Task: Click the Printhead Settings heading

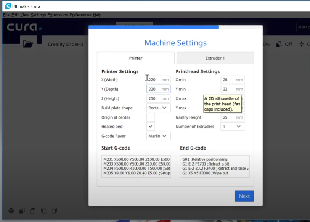Action: coord(198,71)
